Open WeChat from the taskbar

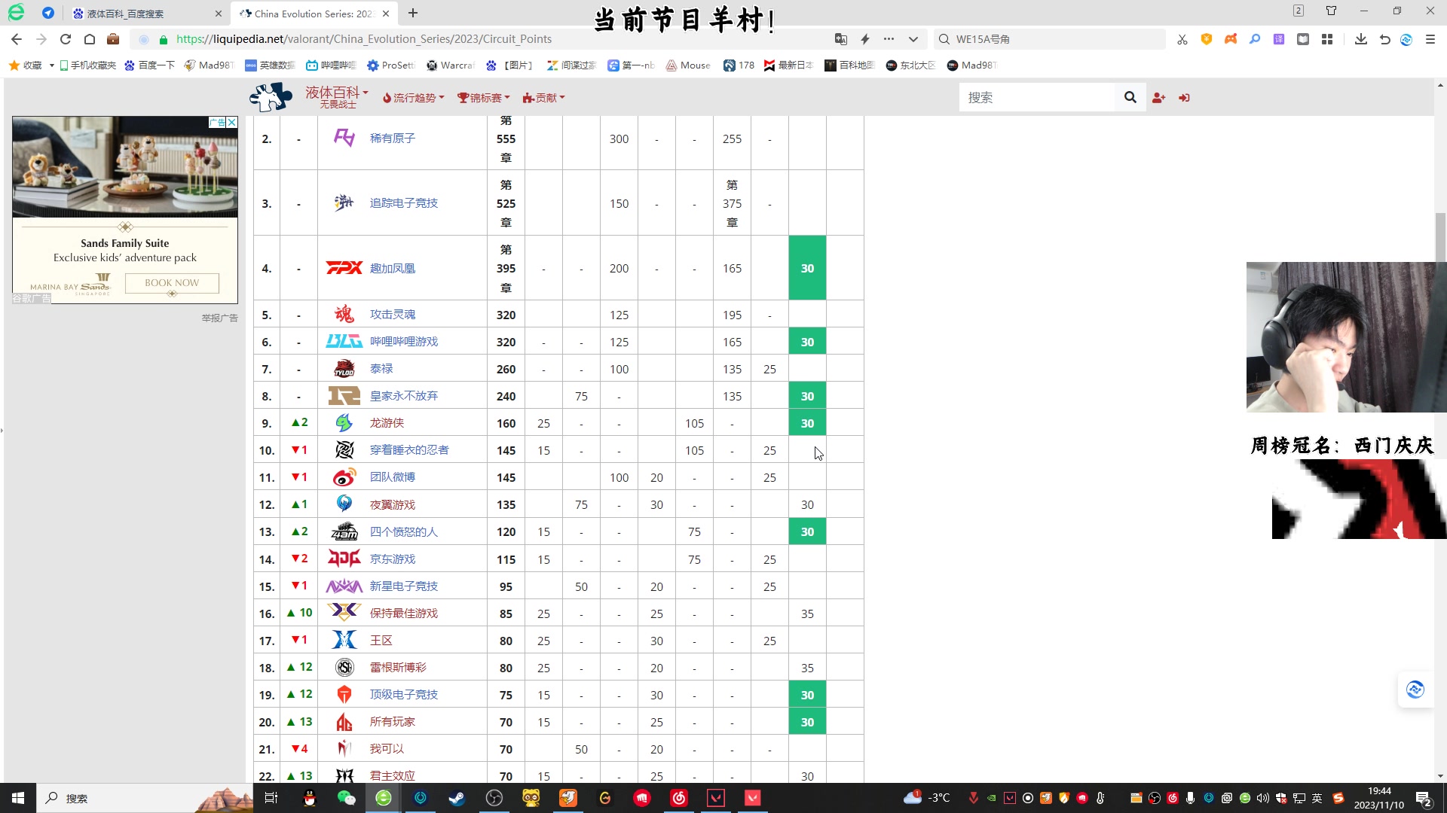pos(346,798)
